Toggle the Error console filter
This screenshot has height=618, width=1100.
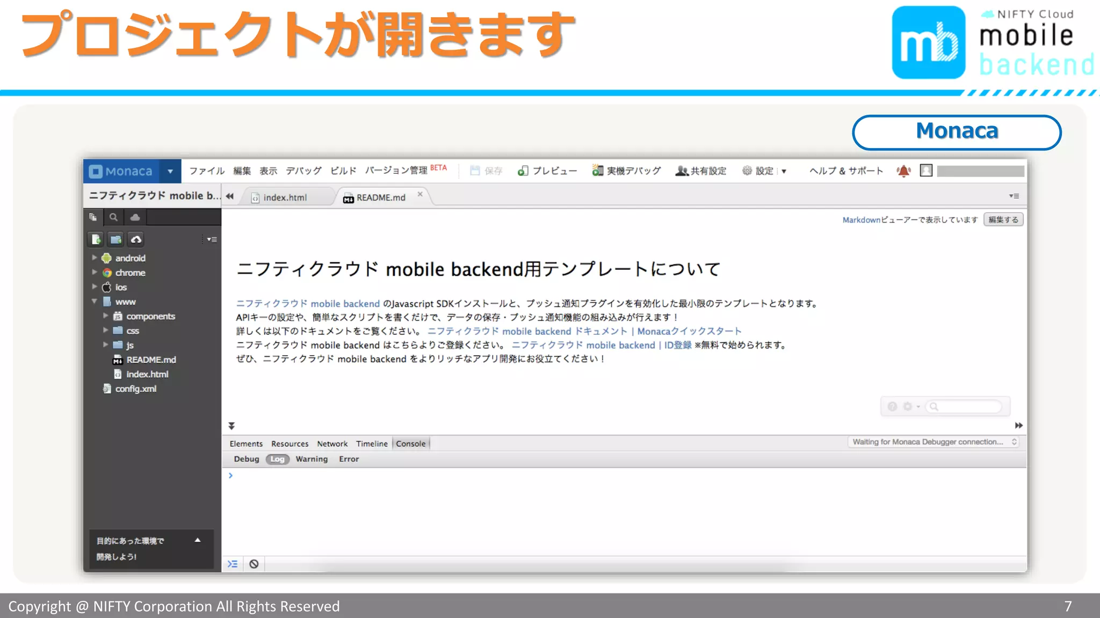[x=349, y=459]
